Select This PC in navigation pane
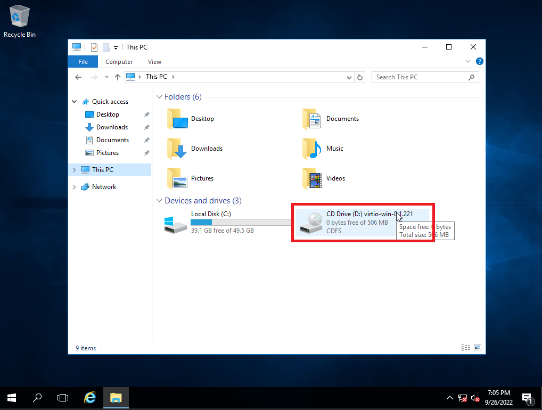This screenshot has height=410, width=542. click(102, 170)
